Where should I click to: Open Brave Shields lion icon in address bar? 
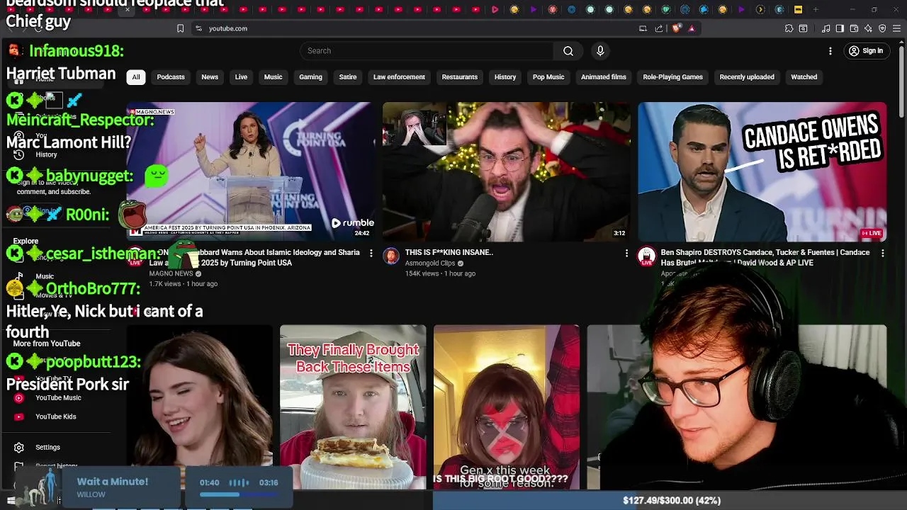point(676,28)
